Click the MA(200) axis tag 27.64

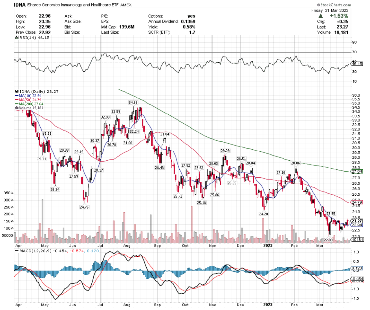pyautogui.click(x=357, y=171)
